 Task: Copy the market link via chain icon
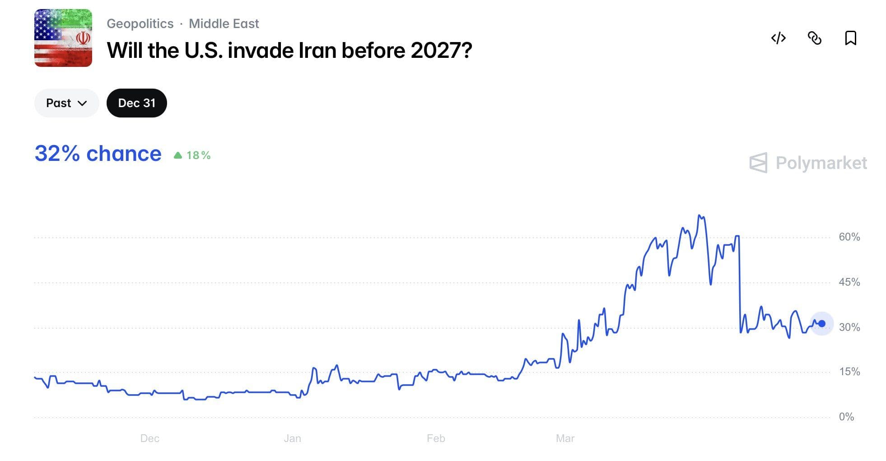815,38
